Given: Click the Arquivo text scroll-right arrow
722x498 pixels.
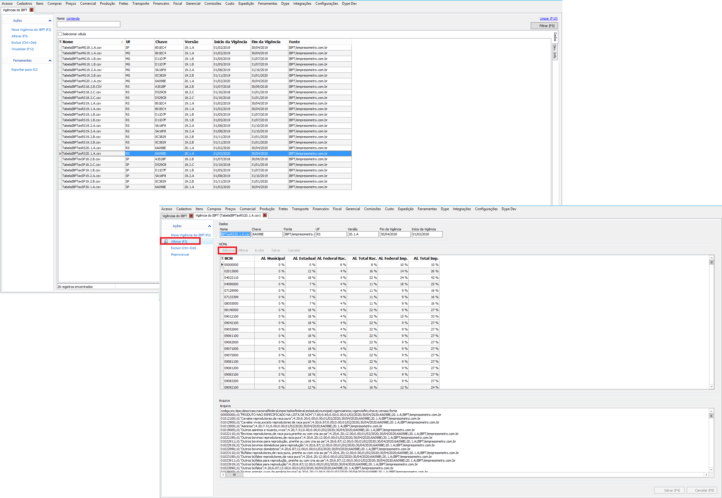Looking at the screenshot, I should point(706,475).
